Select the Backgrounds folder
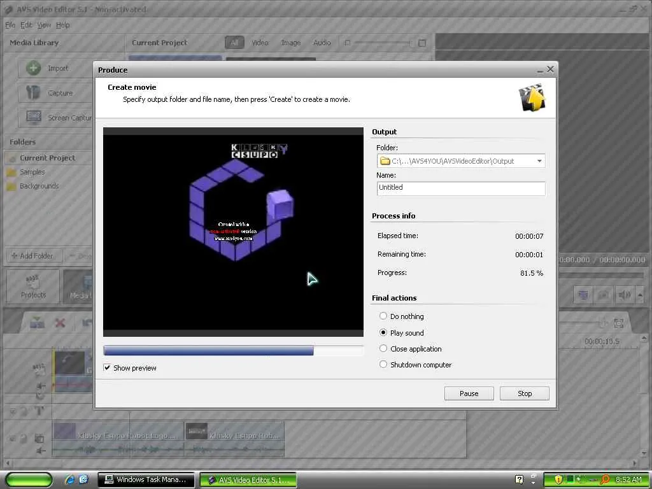The height and width of the screenshot is (489, 652). click(39, 186)
